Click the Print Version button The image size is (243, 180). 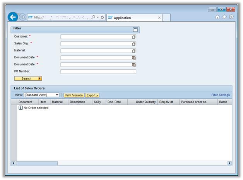(x=74, y=95)
